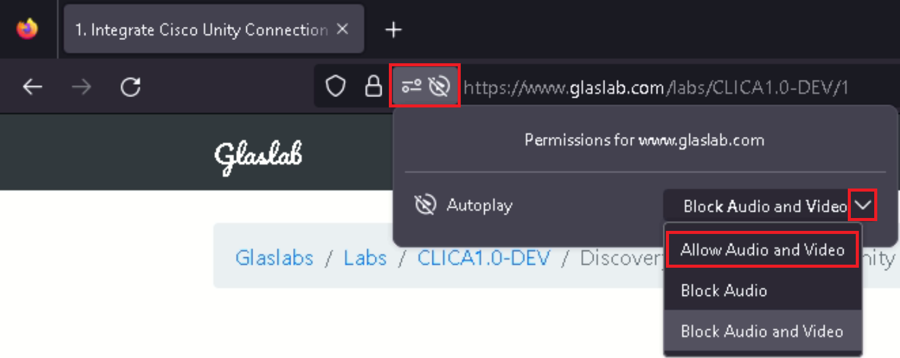Choose Allow Audio and Video option
The height and width of the screenshot is (358, 900).
[762, 250]
